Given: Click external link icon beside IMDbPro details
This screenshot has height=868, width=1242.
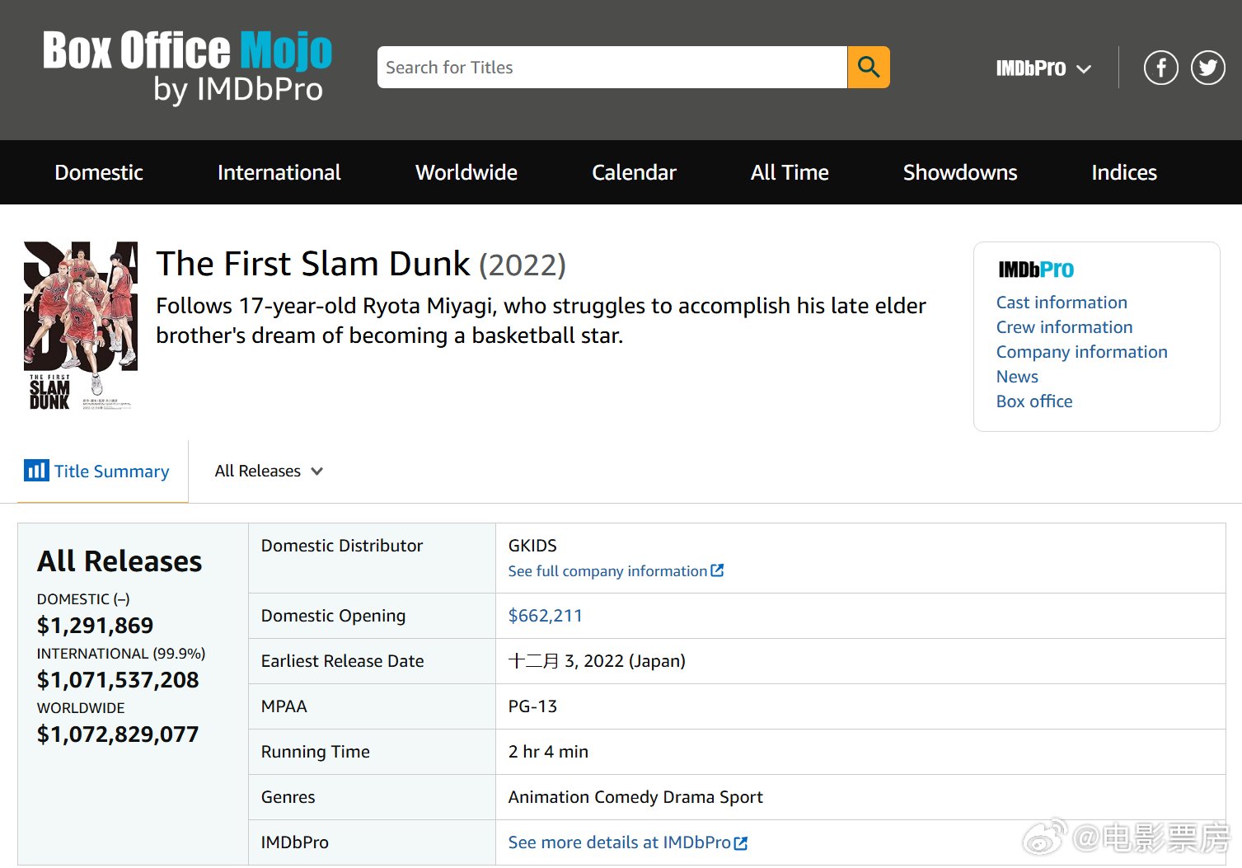Looking at the screenshot, I should pyautogui.click(x=741, y=842).
